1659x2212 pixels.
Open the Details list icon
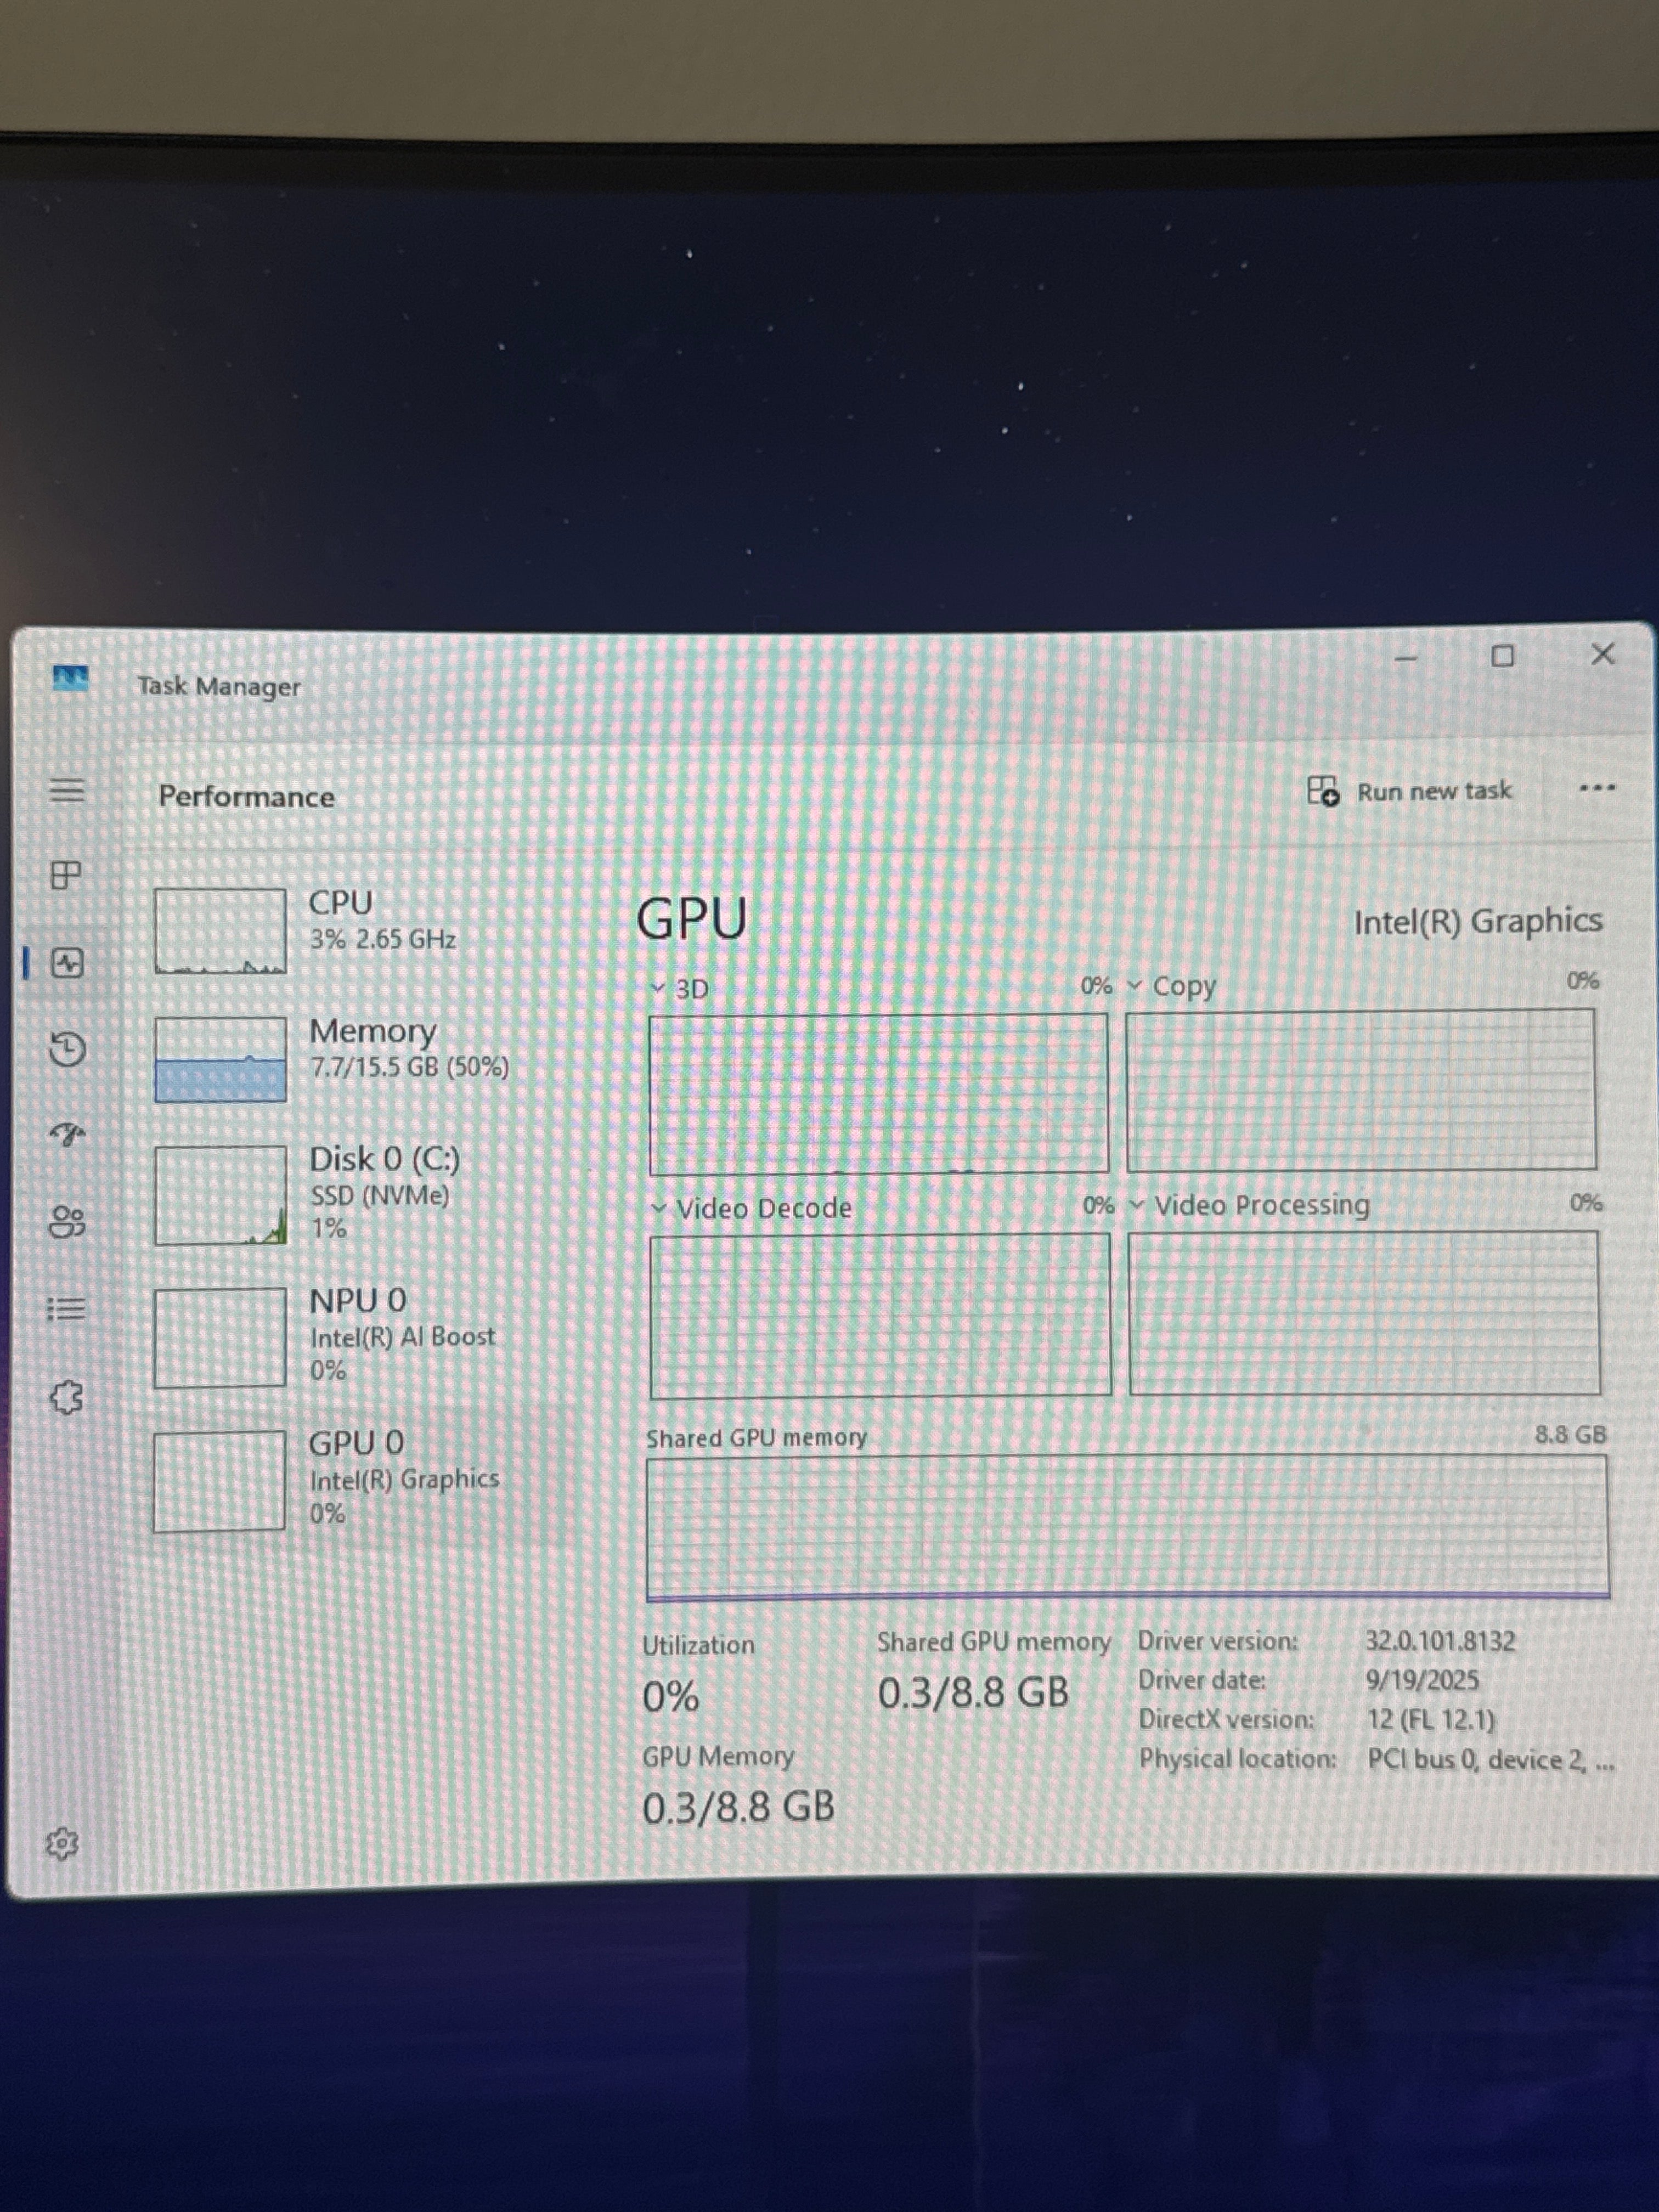click(x=67, y=1308)
